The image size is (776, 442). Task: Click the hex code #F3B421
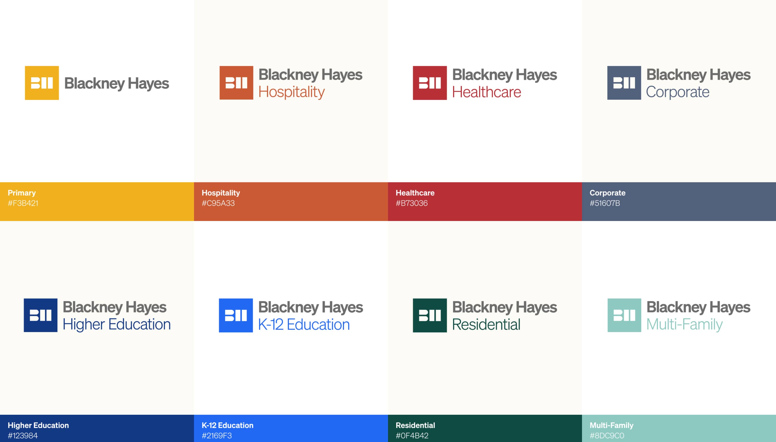[x=23, y=203]
